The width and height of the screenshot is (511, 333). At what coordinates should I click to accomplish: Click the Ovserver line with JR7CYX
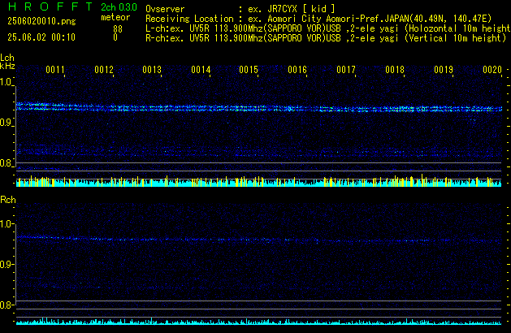[240, 9]
